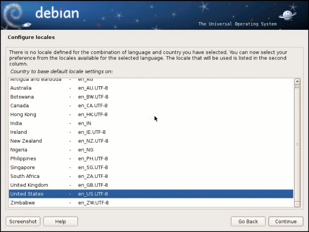
Task: Click the en_ZW.UTF-8 locale value
Action: (x=93, y=203)
